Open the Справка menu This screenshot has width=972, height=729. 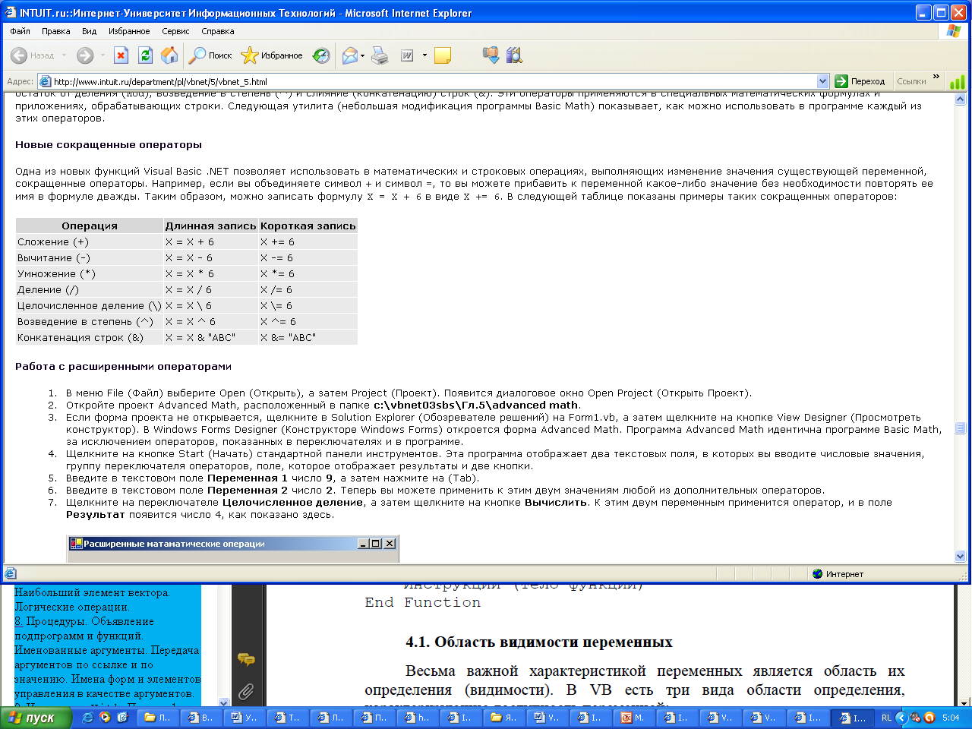(218, 31)
